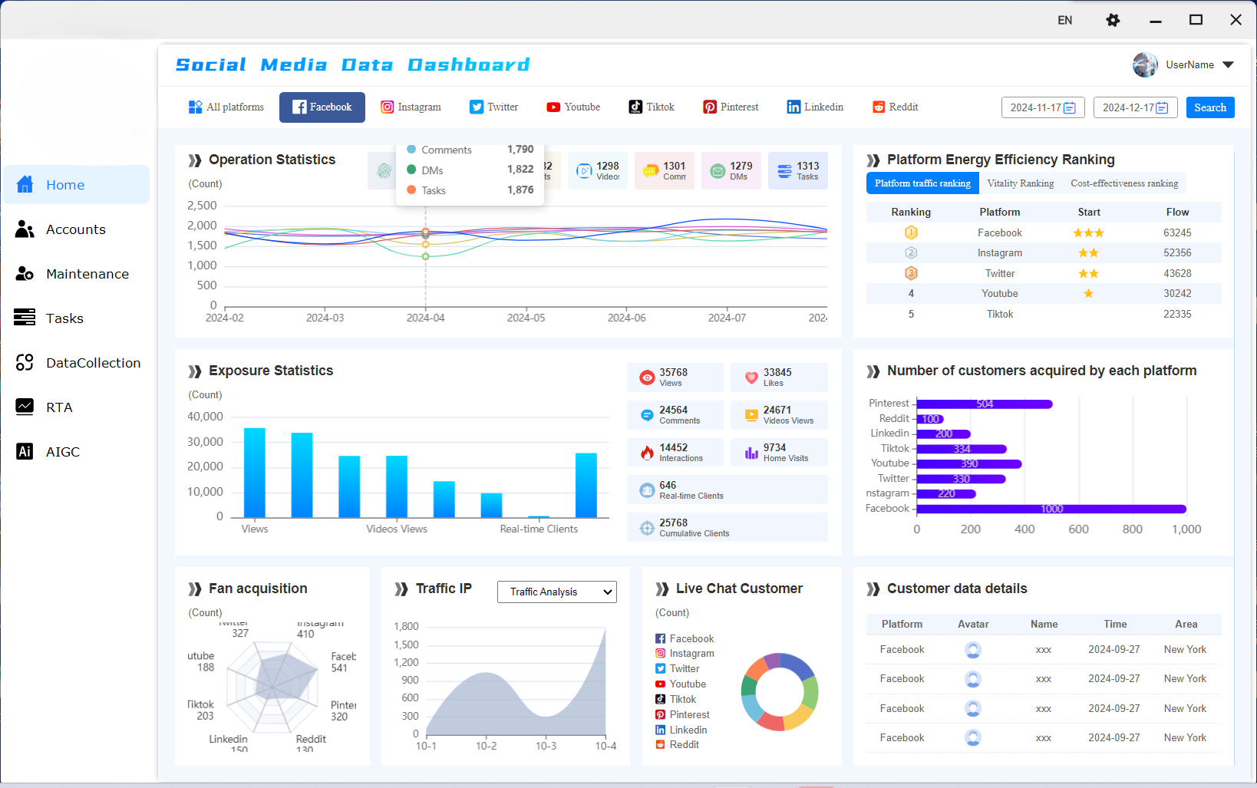
Task: Click the 33845 Likes heart icon
Action: (751, 378)
